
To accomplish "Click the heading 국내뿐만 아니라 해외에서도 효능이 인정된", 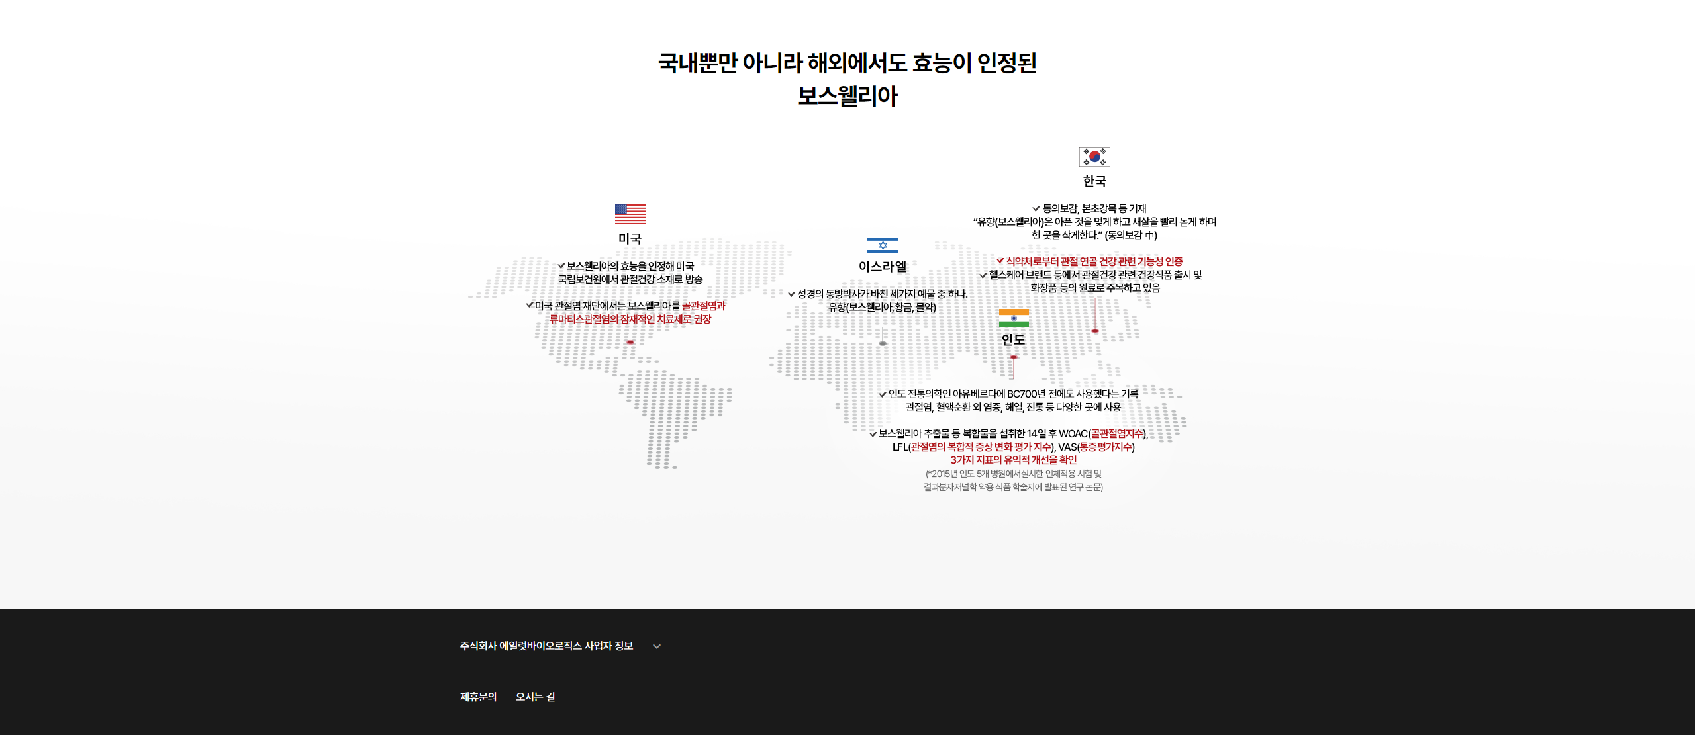I will coord(847,64).
